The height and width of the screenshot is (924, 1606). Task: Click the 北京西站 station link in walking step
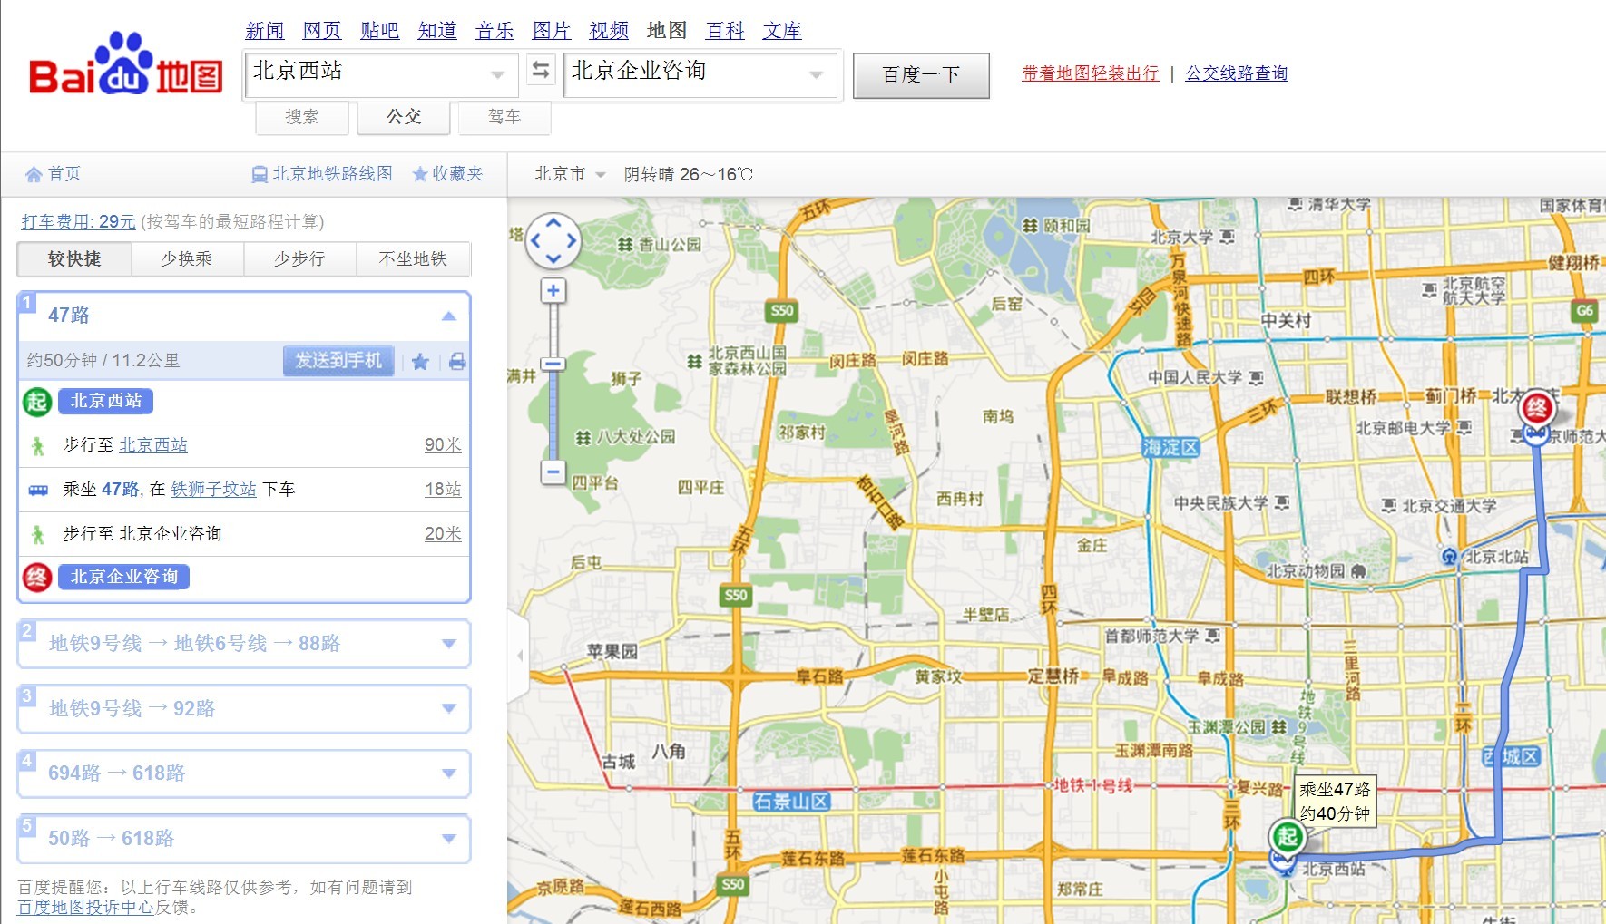[153, 445]
